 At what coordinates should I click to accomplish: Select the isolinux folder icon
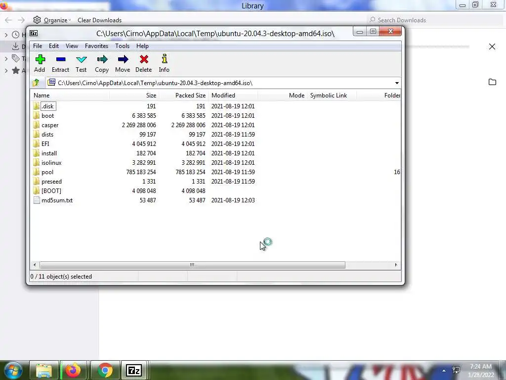pos(36,162)
